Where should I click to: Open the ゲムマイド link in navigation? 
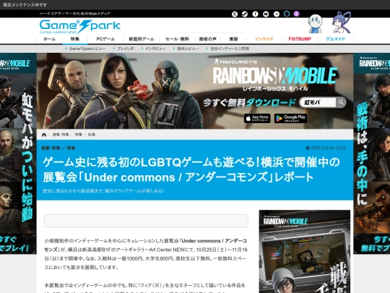[336, 39]
